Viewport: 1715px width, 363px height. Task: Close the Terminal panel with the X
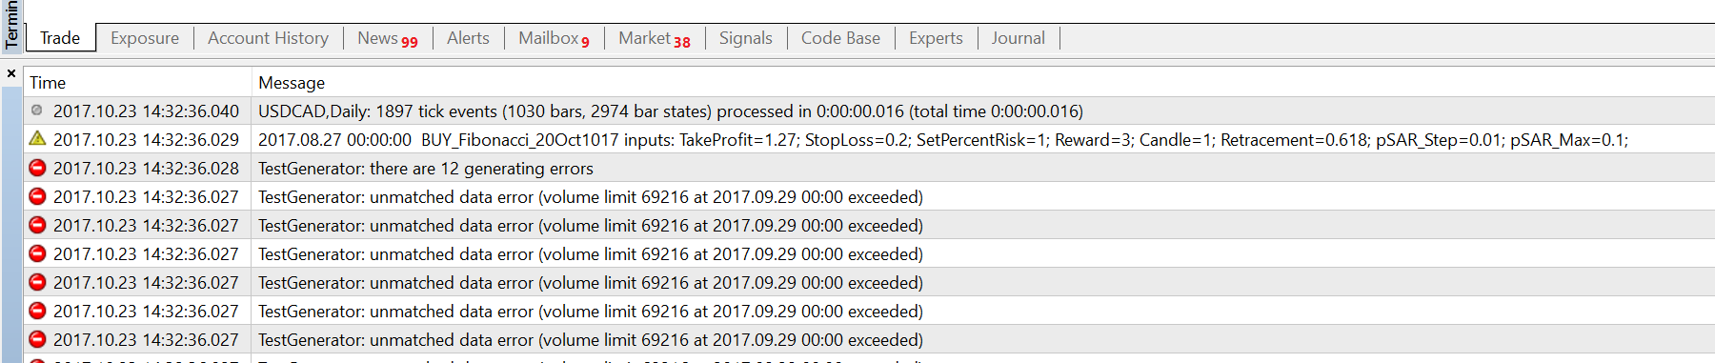(x=11, y=73)
